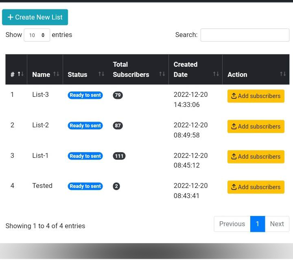Image resolution: width=293 pixels, height=264 pixels.
Task: Select page 1 in pagination
Action: pos(258,224)
